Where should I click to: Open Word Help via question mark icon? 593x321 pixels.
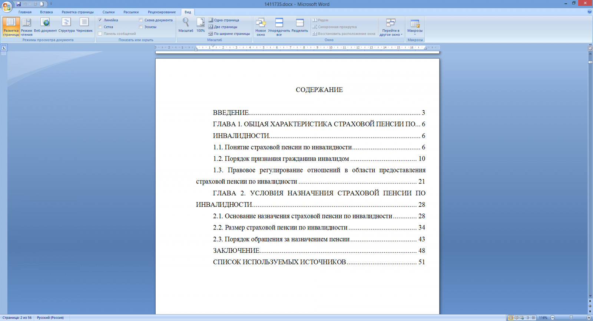[x=589, y=11]
